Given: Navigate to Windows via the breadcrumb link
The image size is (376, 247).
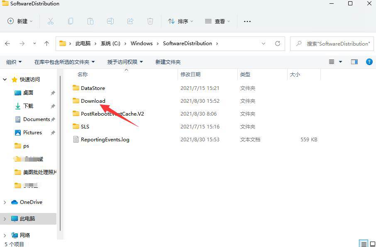Looking at the screenshot, I should pos(142,43).
